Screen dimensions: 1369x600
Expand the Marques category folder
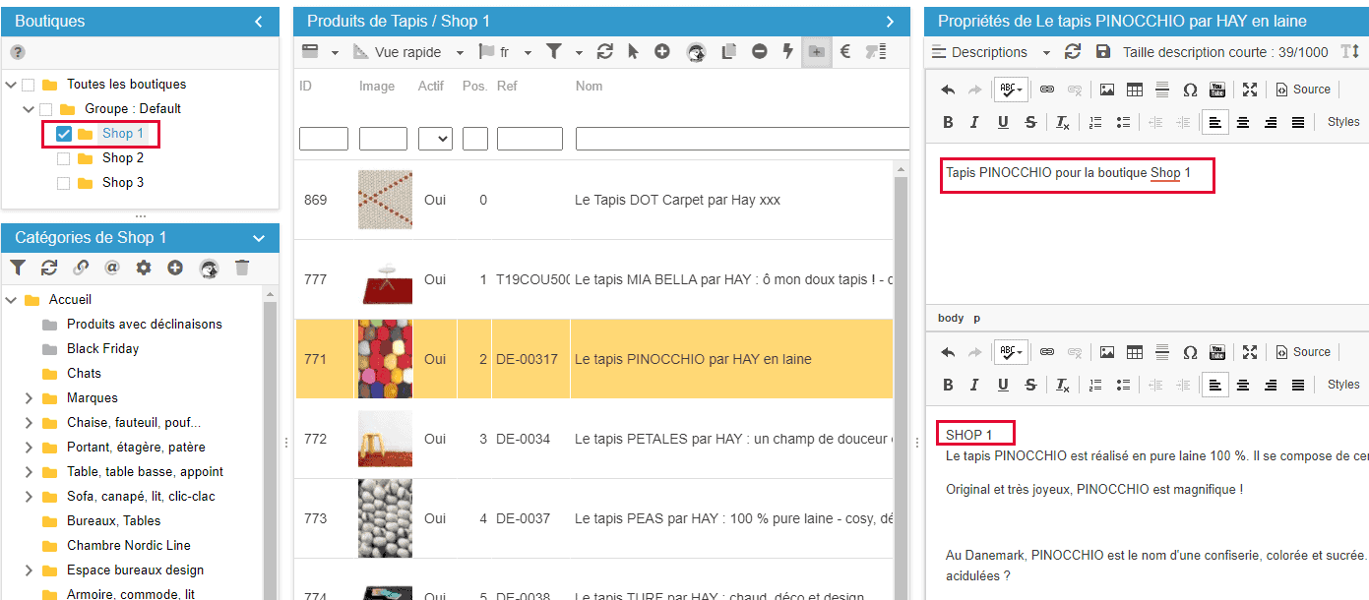click(29, 398)
